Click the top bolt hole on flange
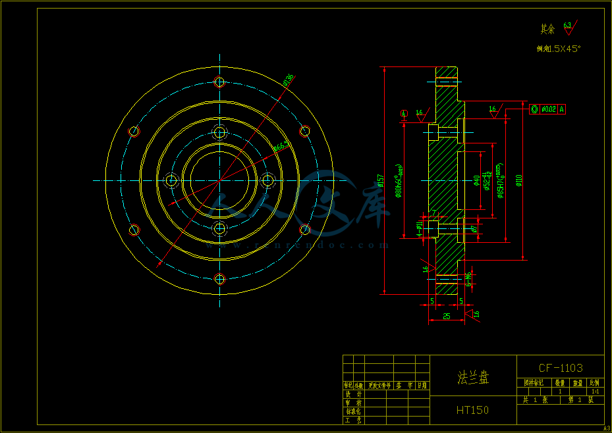612x433 pixels. 220,82
